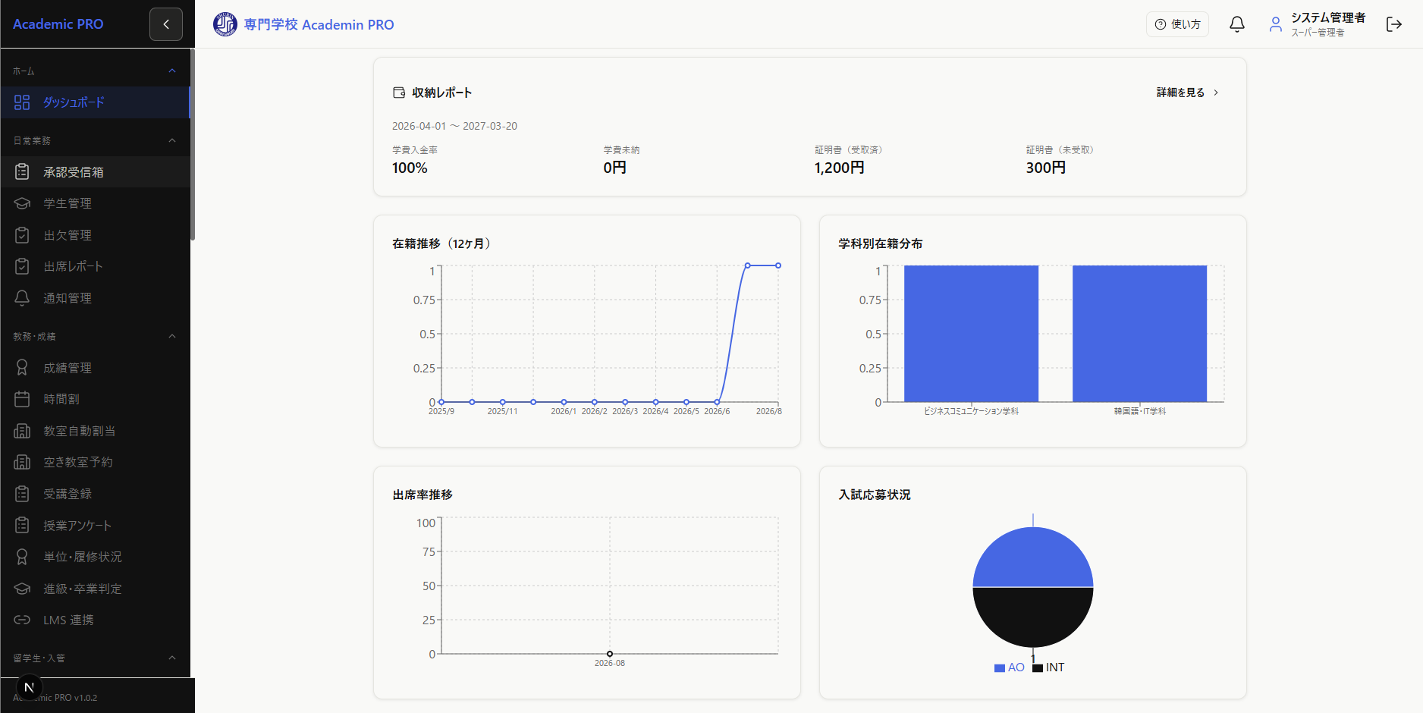
Task: Click the sidebar vertical scrollbar
Action: 193,144
